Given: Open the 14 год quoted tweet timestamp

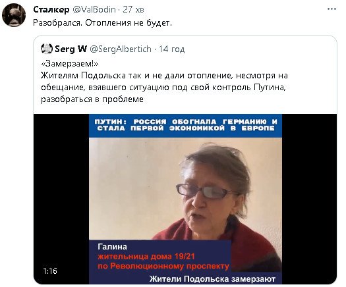Looking at the screenshot, I should tap(171, 49).
